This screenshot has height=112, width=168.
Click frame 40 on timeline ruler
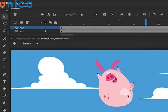pos(158,24)
